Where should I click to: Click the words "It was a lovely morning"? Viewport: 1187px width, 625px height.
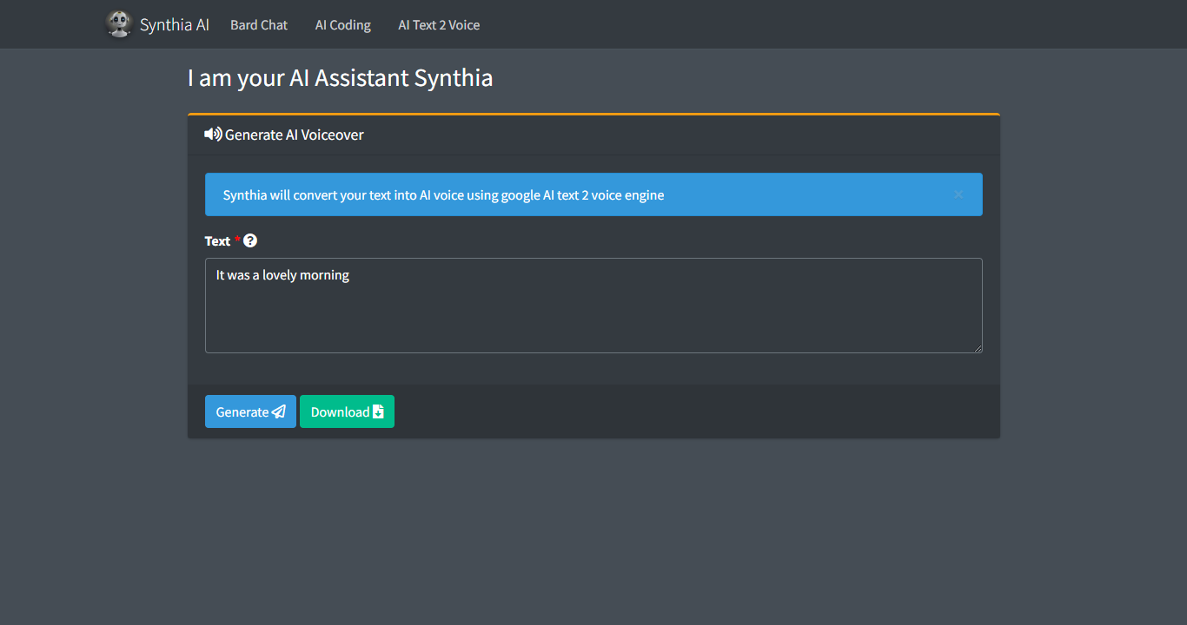pos(282,275)
